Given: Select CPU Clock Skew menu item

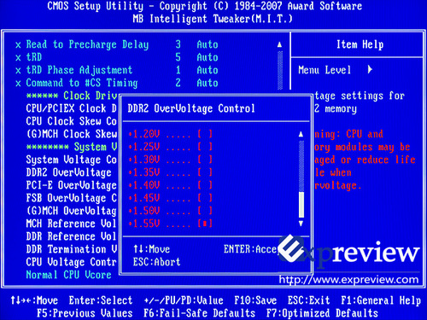Looking at the screenshot, I should pos(72,121).
